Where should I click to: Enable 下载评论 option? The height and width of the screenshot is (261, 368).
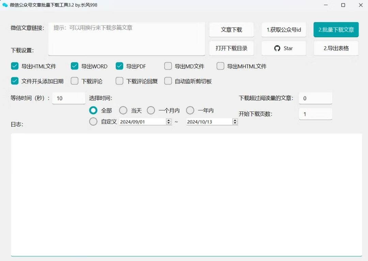[x=74, y=81]
